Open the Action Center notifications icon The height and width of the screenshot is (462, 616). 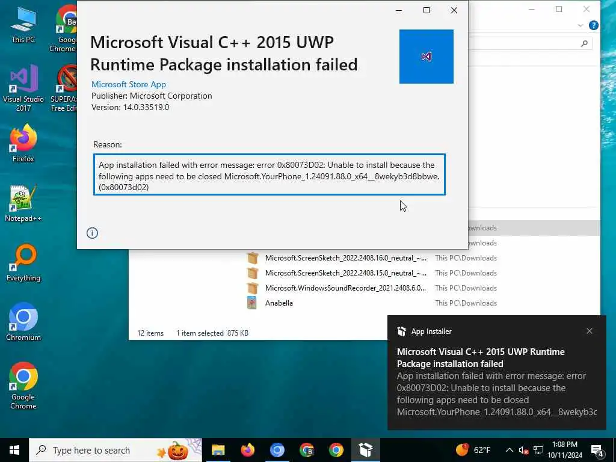click(x=597, y=451)
